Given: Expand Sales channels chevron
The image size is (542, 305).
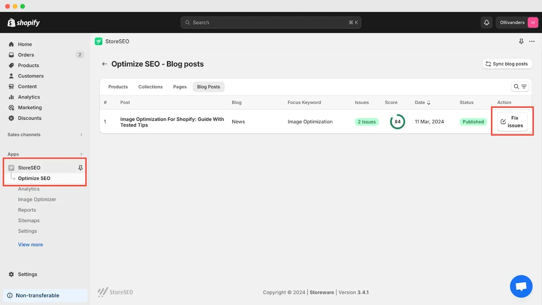Looking at the screenshot, I should click(x=81, y=135).
